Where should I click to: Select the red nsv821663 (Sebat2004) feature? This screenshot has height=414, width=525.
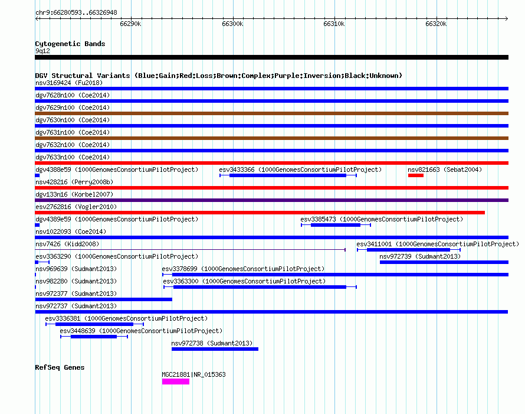pos(416,175)
